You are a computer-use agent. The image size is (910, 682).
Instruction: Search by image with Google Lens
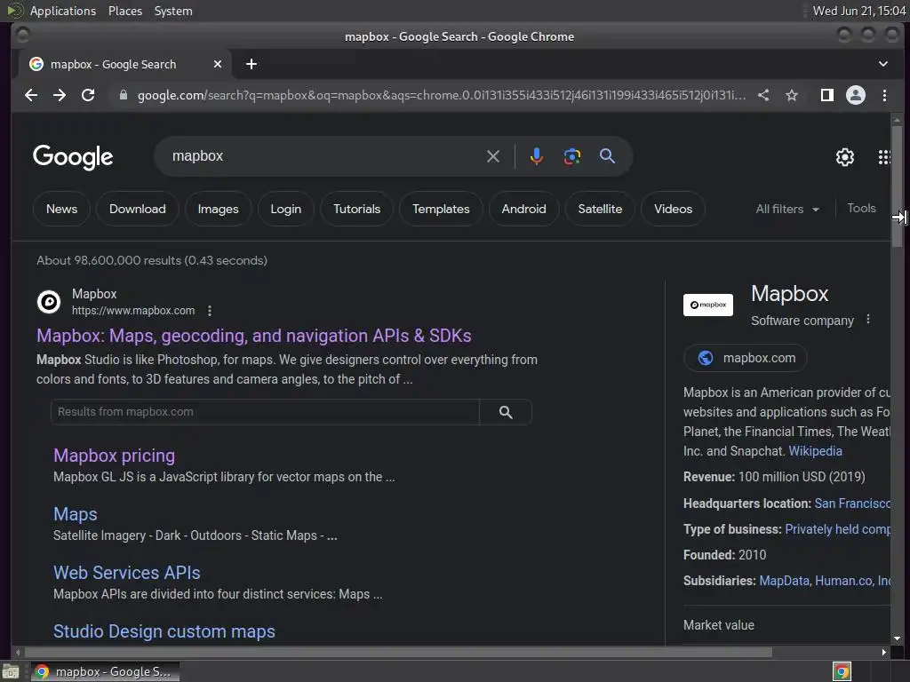[572, 156]
